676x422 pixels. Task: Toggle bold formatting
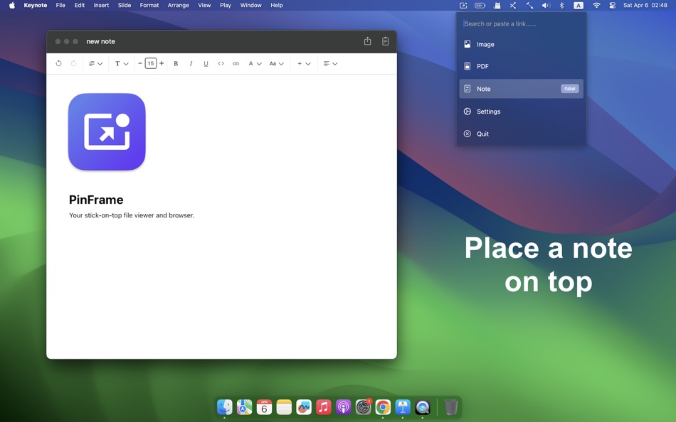pos(176,63)
